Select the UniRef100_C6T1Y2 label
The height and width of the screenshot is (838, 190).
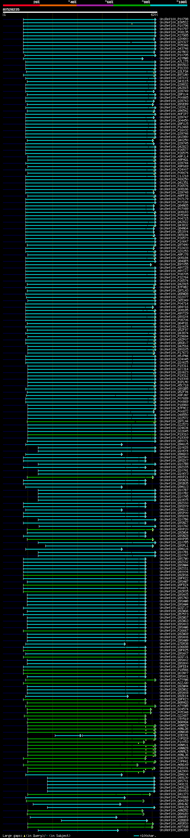click(174, 78)
